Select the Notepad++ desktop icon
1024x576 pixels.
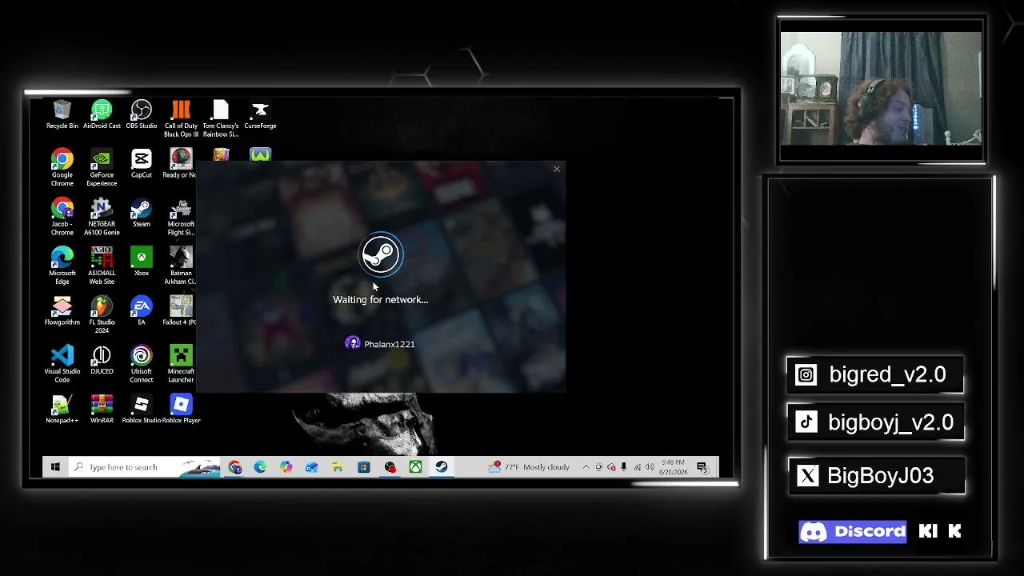pyautogui.click(x=62, y=409)
